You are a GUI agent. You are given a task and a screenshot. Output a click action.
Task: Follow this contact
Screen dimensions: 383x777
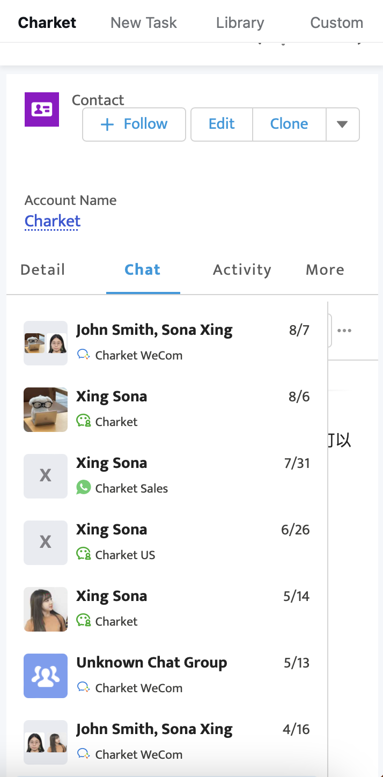pos(134,124)
